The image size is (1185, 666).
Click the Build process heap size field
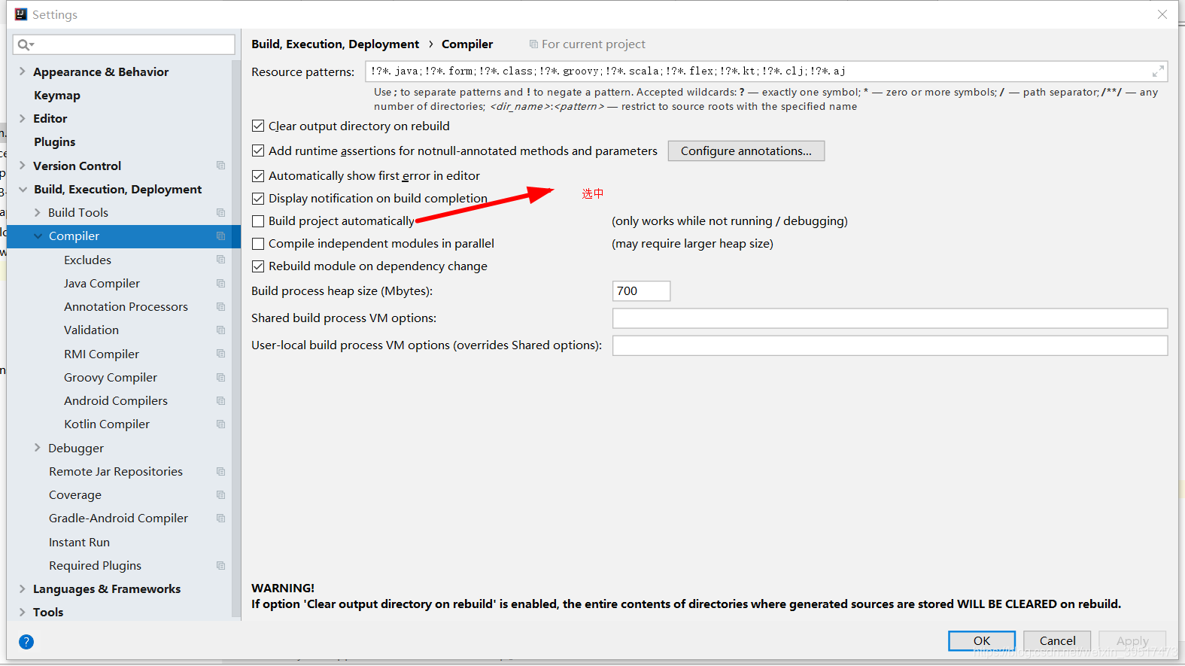click(x=641, y=291)
